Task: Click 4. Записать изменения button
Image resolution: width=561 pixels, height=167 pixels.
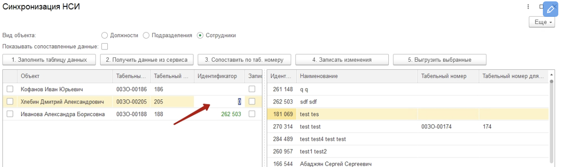Action: coord(342,59)
